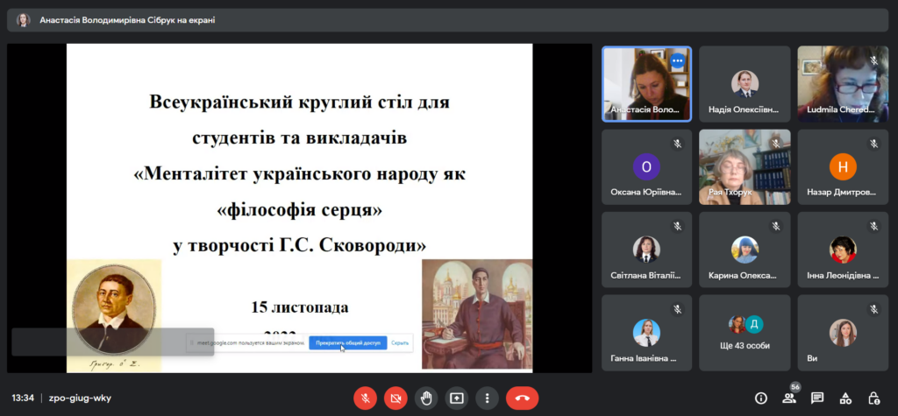
Task: Open the chat with everyone panel
Action: pos(817,398)
